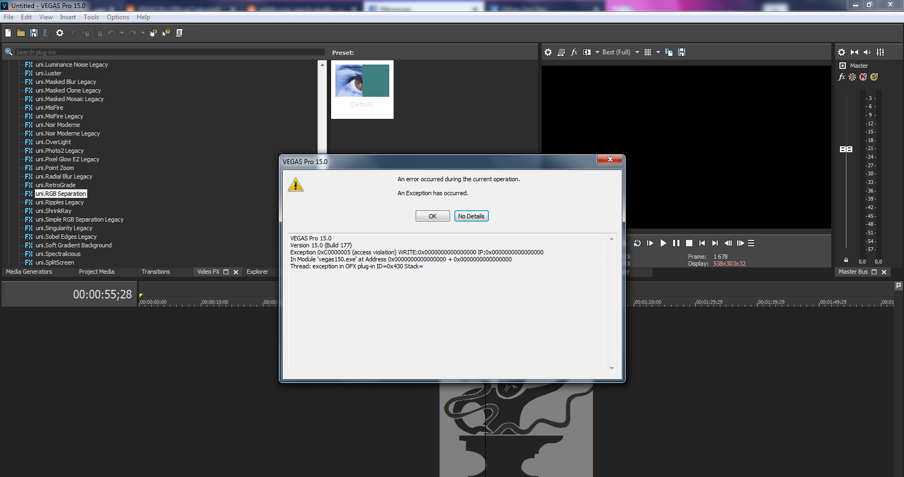Open the Edit menu
This screenshot has height=477, width=904.
26,17
